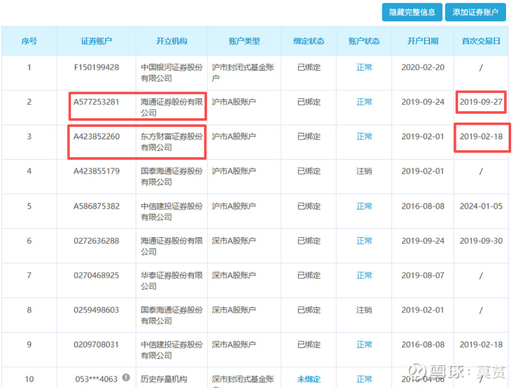Select the 账户状态 column header
This screenshot has height=388, width=521.
[364, 41]
